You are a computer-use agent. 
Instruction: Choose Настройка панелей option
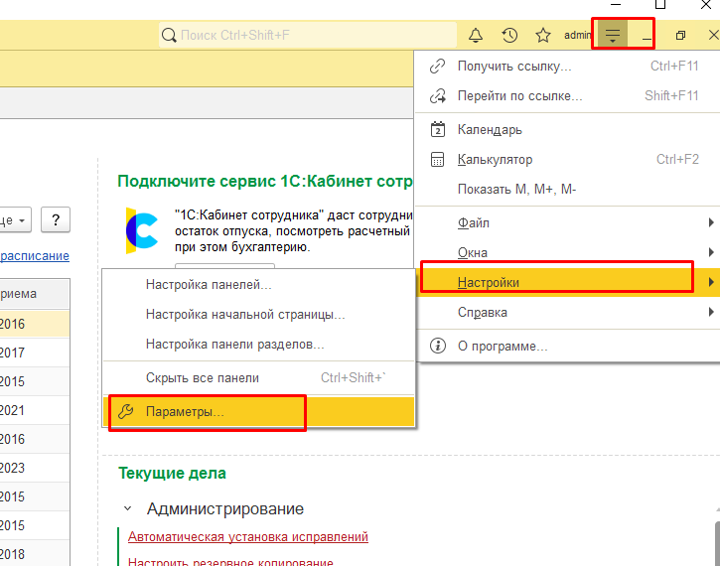point(258,285)
